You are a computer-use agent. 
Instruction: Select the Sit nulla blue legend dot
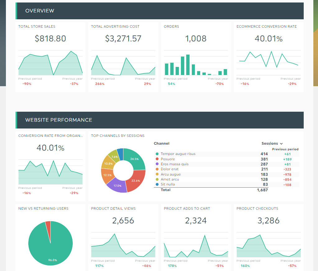point(157,184)
